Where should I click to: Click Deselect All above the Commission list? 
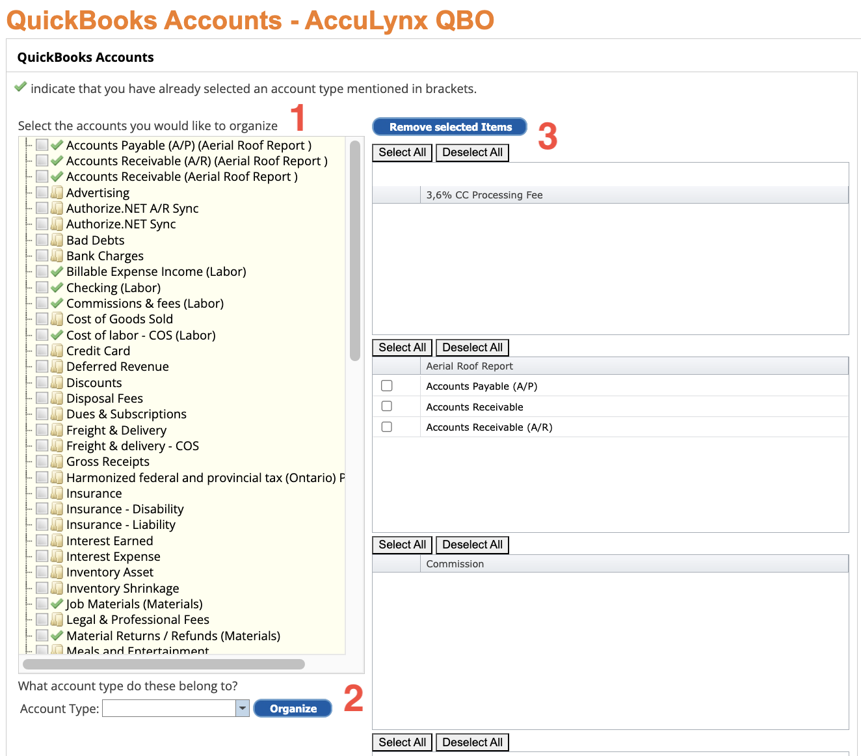(x=473, y=545)
